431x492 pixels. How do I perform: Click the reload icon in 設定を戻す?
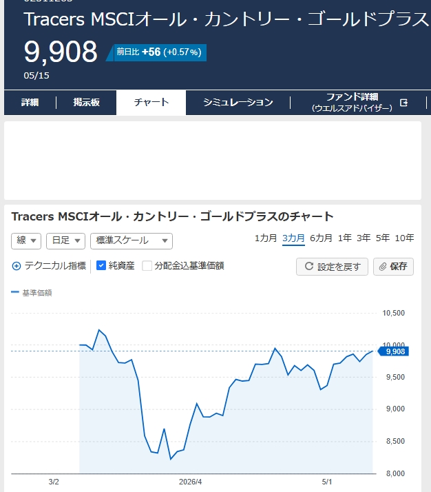(309, 266)
